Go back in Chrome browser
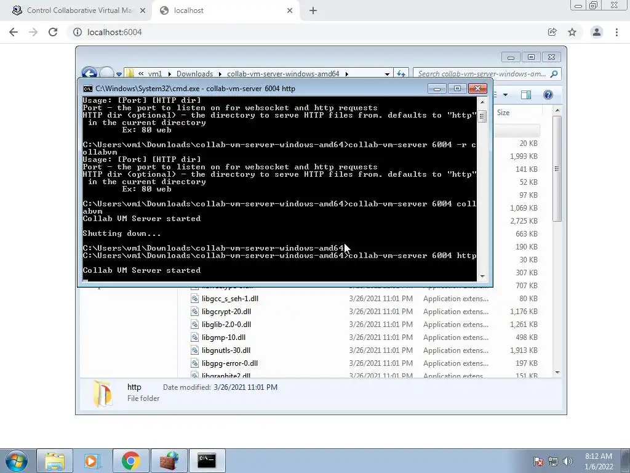Image resolution: width=630 pixels, height=473 pixels. tap(14, 32)
